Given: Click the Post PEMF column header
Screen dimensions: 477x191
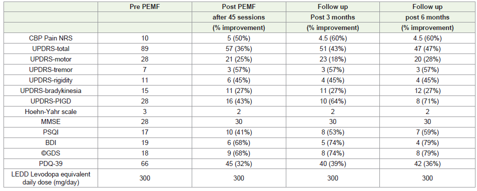Looking at the screenshot, I should tap(239, 7).
